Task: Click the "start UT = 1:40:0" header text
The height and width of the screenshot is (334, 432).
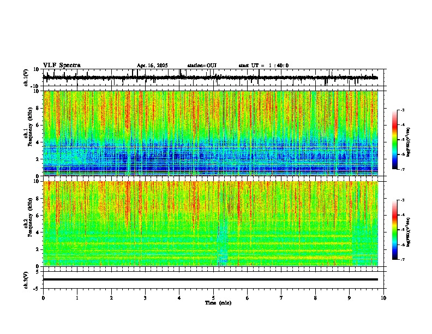Action: tap(263, 65)
